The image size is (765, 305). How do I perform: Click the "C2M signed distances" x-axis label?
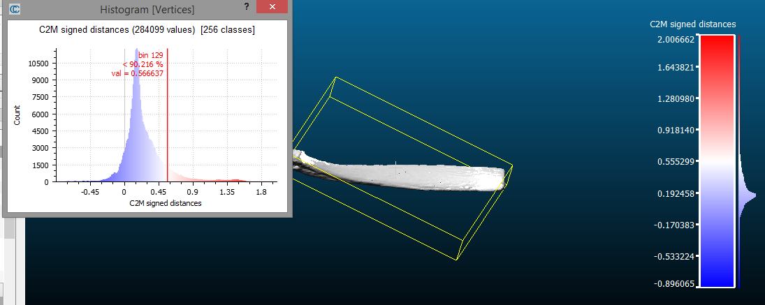pos(166,203)
